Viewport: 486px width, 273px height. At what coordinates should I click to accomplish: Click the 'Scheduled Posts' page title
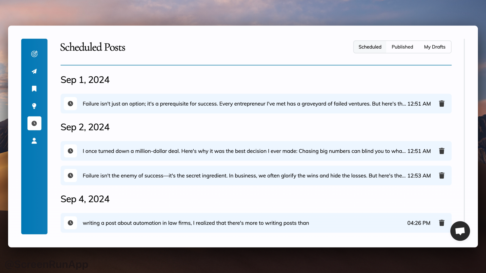point(93,47)
